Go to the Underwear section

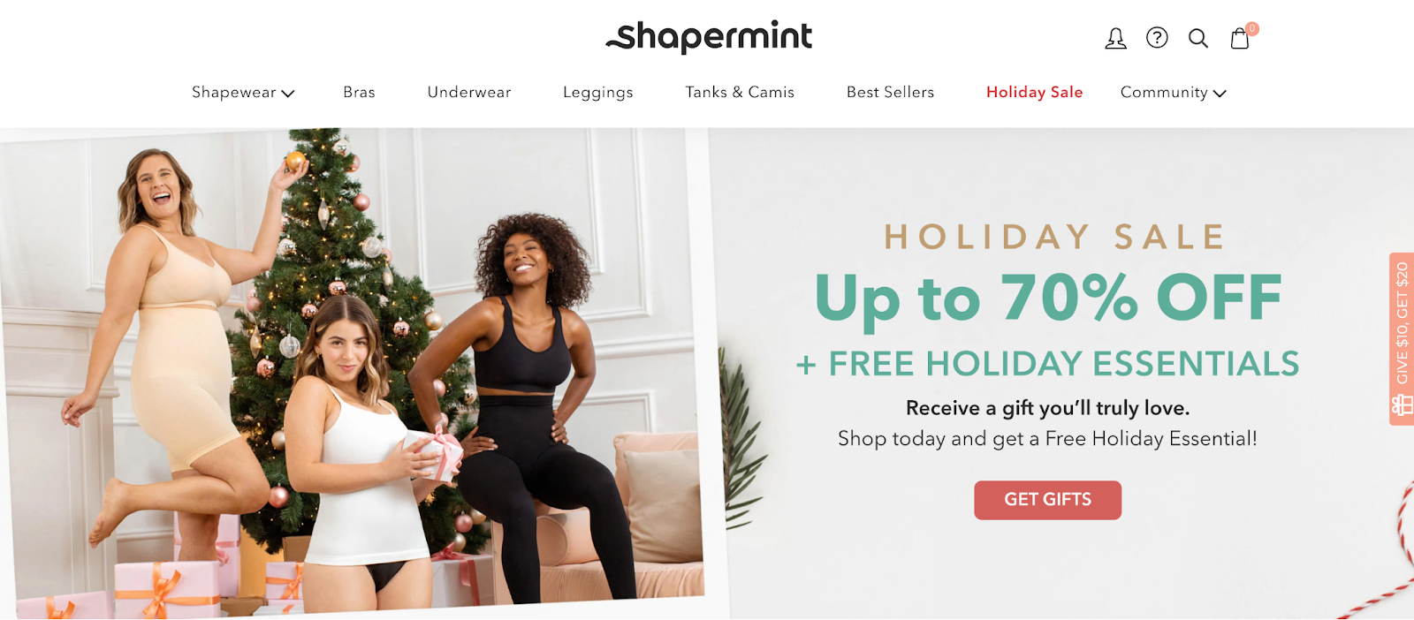[469, 92]
